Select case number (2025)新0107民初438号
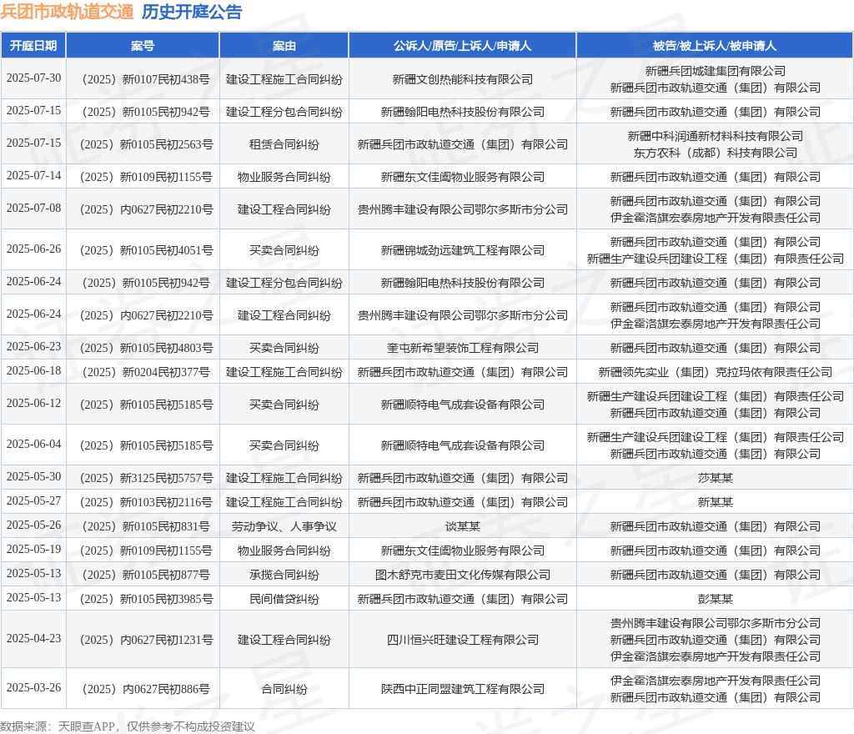Screen dimensions: 854x734 [x=146, y=79]
